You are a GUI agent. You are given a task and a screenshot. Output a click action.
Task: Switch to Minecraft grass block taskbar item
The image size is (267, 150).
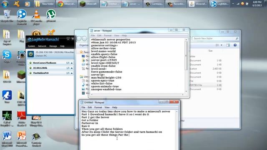click(x=88, y=4)
